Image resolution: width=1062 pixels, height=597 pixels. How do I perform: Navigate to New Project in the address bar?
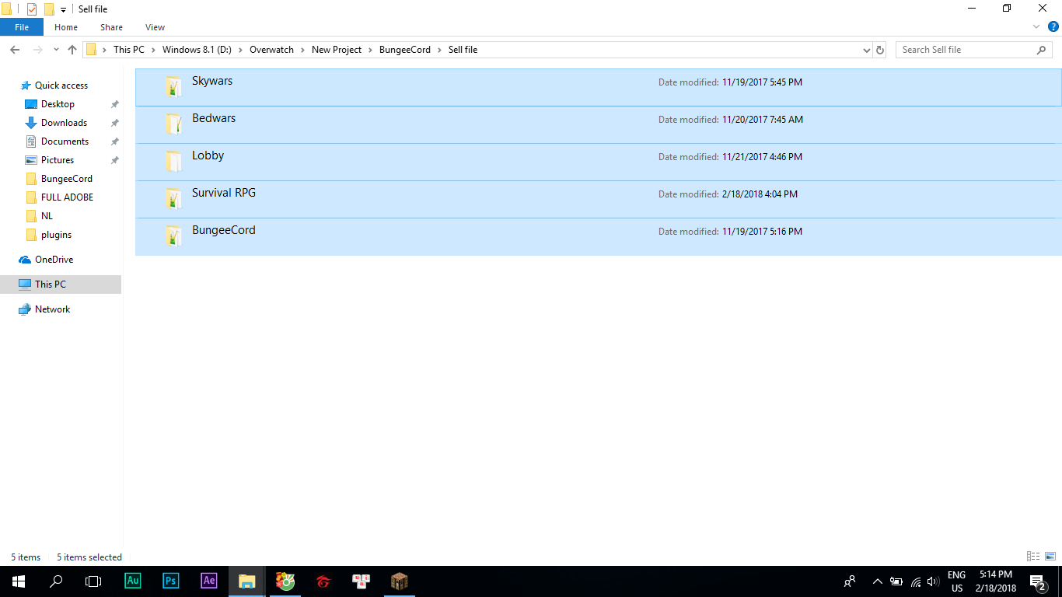point(337,50)
